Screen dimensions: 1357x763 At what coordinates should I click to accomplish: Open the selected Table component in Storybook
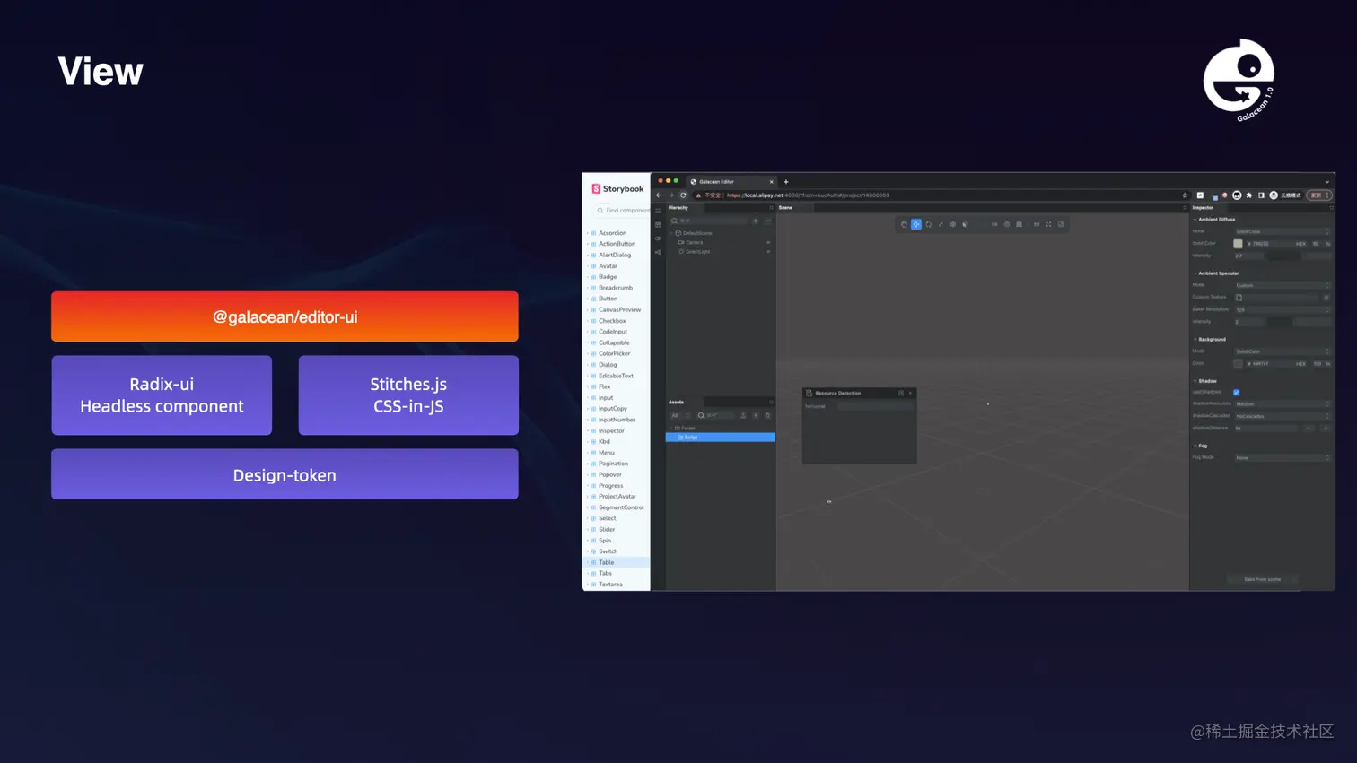click(x=617, y=562)
